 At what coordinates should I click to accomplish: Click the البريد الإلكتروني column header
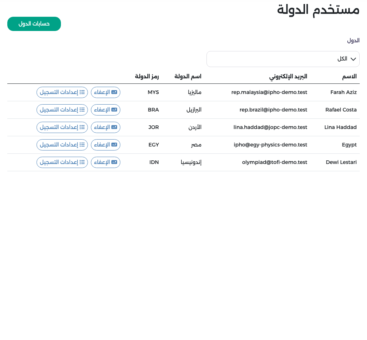[x=288, y=77]
